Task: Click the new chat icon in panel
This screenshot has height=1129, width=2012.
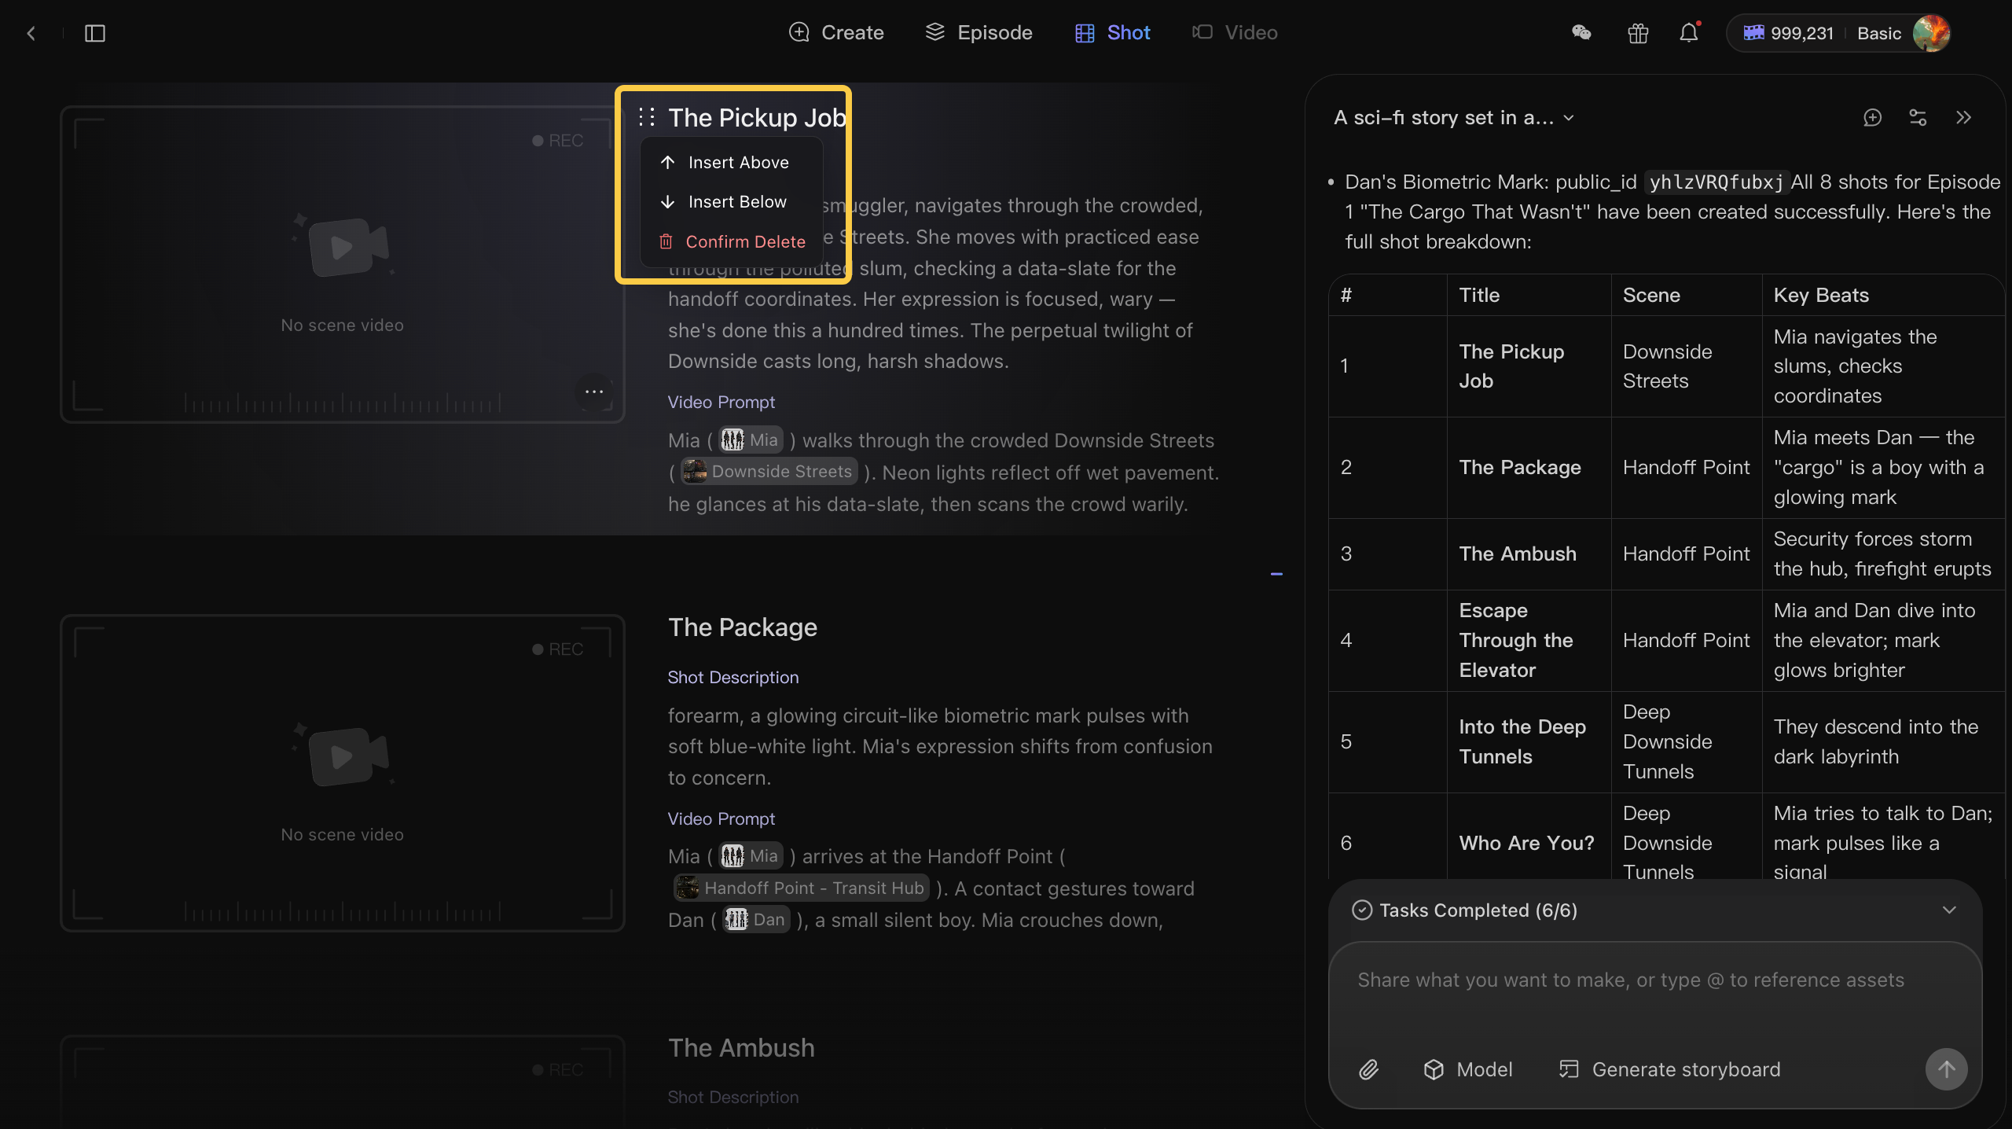Action: [x=1873, y=118]
